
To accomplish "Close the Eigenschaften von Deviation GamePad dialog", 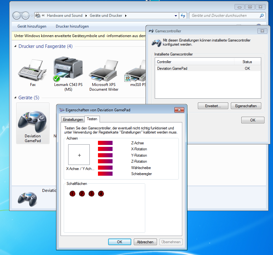I will tap(179, 110).
